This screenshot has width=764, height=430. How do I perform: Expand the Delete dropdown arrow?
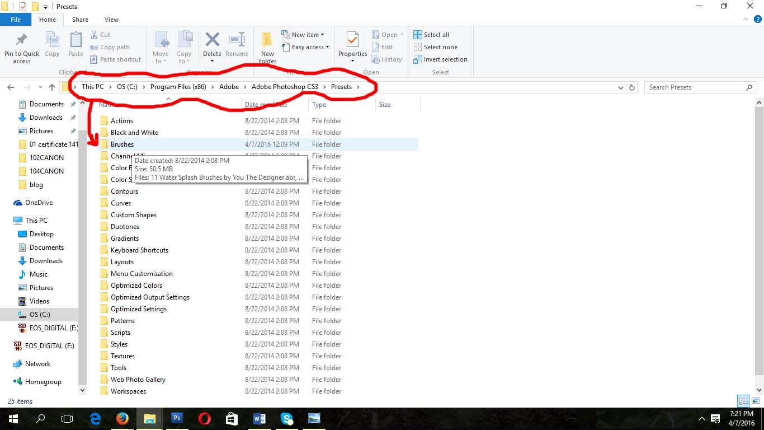tap(212, 61)
